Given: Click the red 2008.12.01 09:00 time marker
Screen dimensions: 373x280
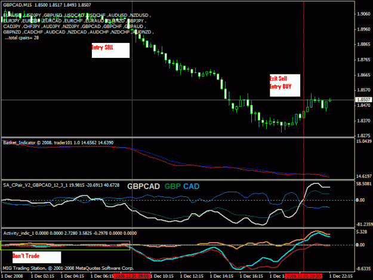Looking at the screenshot, I should 132,276.
